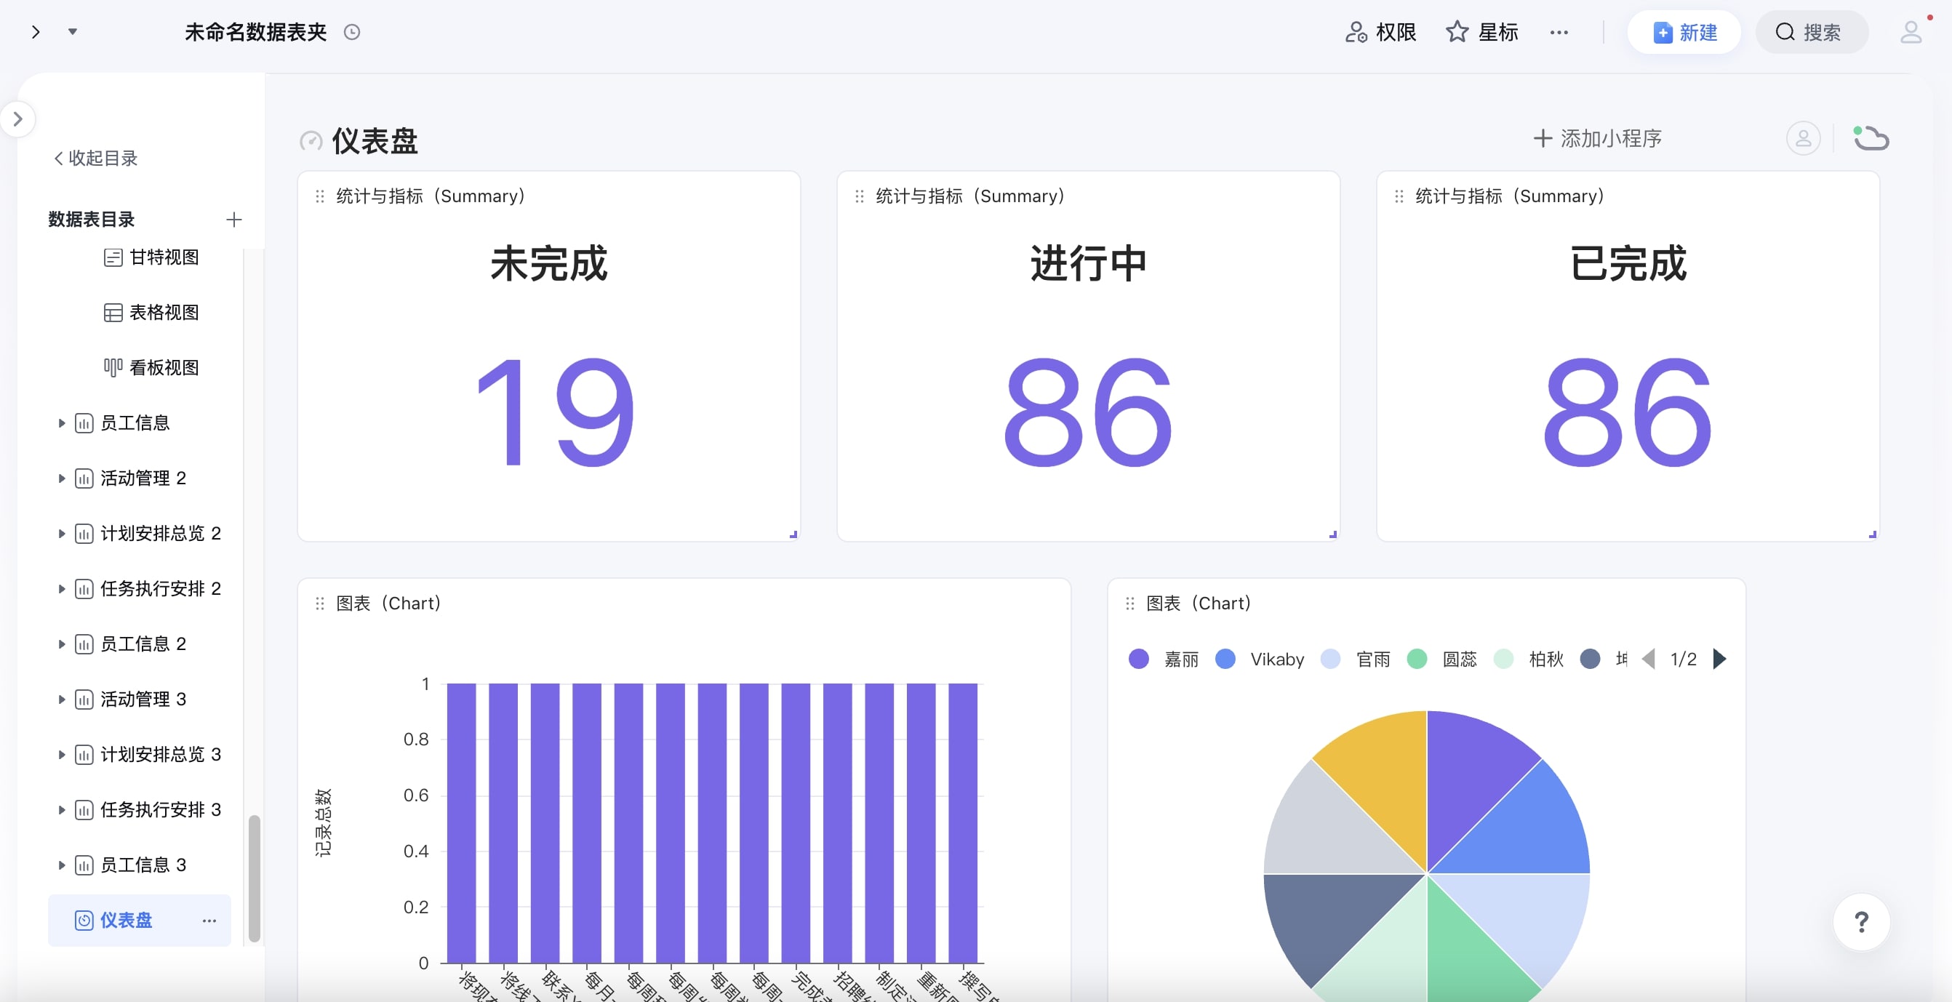Expand the left side panel chevron

click(x=17, y=119)
